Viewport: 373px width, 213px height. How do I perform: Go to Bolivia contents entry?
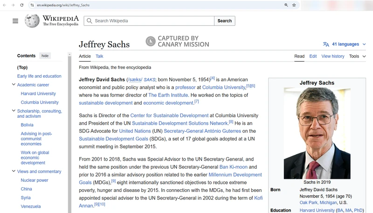[27, 125]
